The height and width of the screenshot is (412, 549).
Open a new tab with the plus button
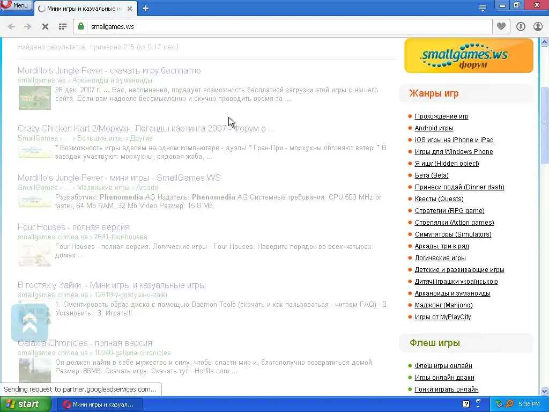pos(145,9)
